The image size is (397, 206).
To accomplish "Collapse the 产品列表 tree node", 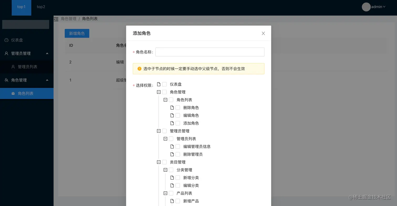I will click(x=165, y=193).
